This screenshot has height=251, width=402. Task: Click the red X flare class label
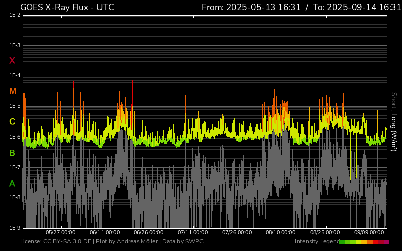(12, 61)
